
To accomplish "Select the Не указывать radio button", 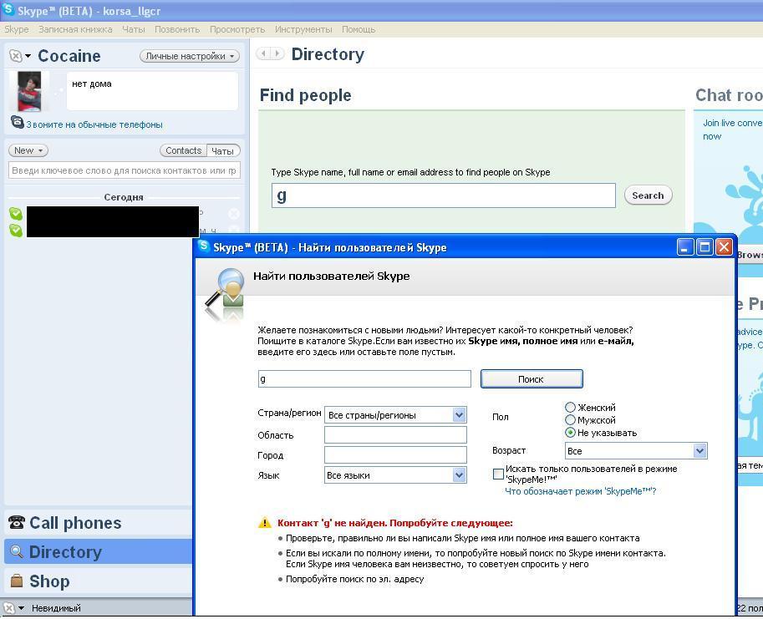I will [570, 432].
